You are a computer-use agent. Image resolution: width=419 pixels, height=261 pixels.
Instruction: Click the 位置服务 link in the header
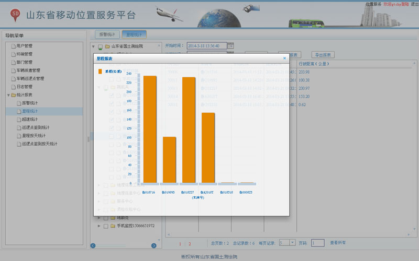pyautogui.click(x=373, y=4)
